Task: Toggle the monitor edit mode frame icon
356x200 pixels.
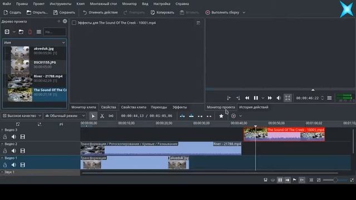Action: [288, 98]
